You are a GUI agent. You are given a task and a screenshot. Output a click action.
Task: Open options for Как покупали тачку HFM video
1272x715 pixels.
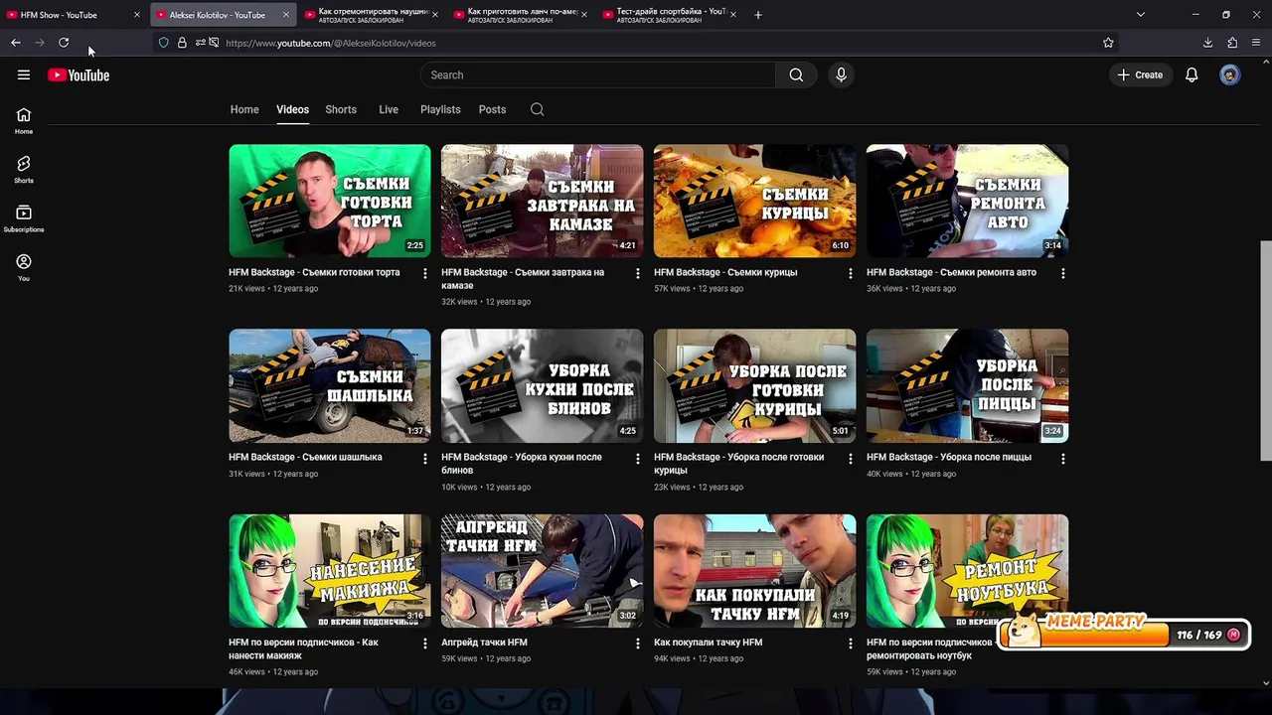tap(850, 643)
